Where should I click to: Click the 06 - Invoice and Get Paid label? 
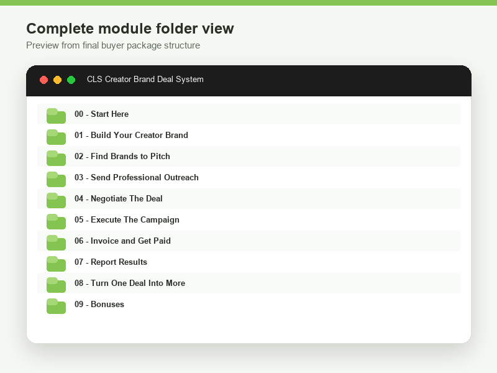122,241
